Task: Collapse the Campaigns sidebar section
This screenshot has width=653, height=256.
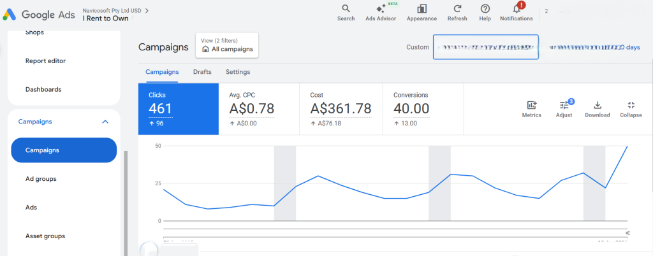Action: (105, 122)
